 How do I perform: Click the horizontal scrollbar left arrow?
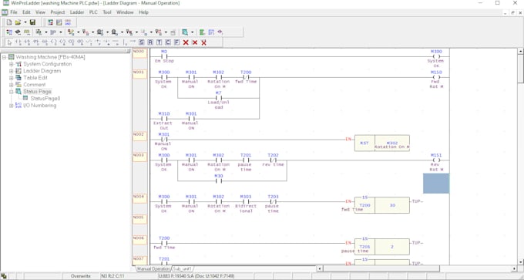click(320, 268)
